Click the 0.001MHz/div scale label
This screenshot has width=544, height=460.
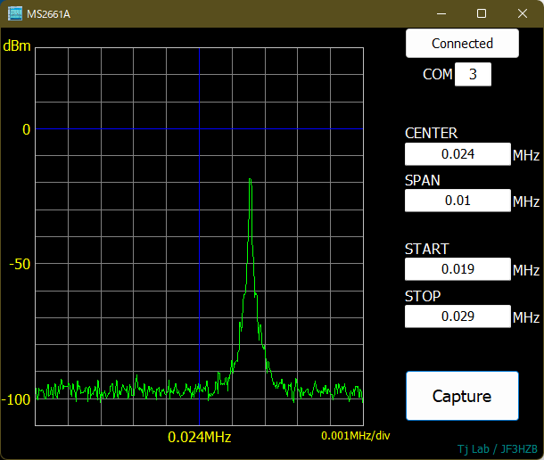coord(356,436)
